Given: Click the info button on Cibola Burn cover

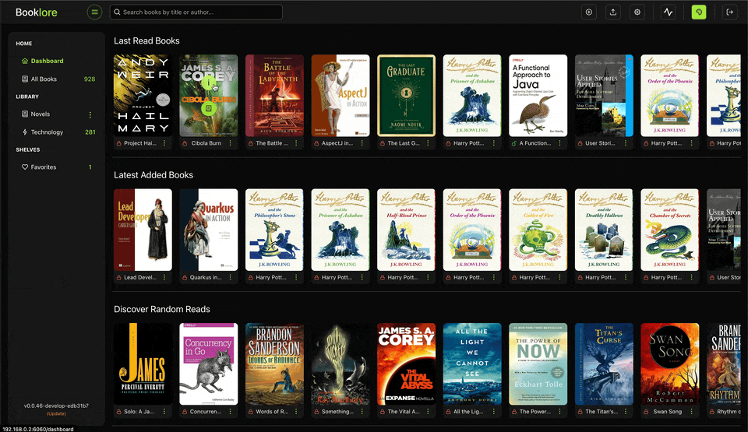Looking at the screenshot, I should (208, 83).
